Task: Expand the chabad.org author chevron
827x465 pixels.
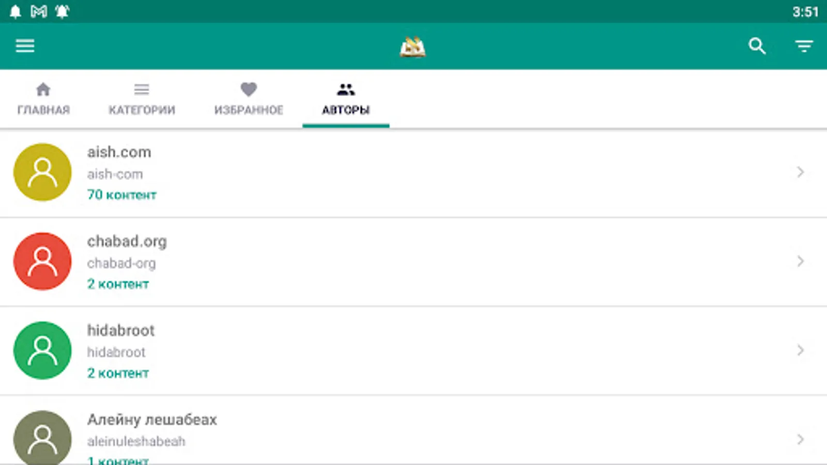Action: pos(800,261)
